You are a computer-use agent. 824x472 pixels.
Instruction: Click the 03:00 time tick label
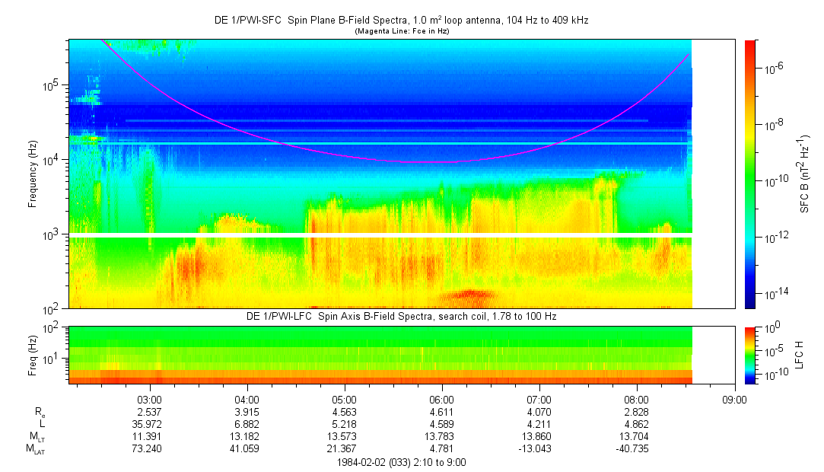pos(149,400)
